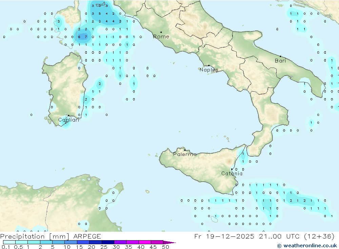Click the ARPEGE model name
339x249 pixels.
click(x=87, y=236)
